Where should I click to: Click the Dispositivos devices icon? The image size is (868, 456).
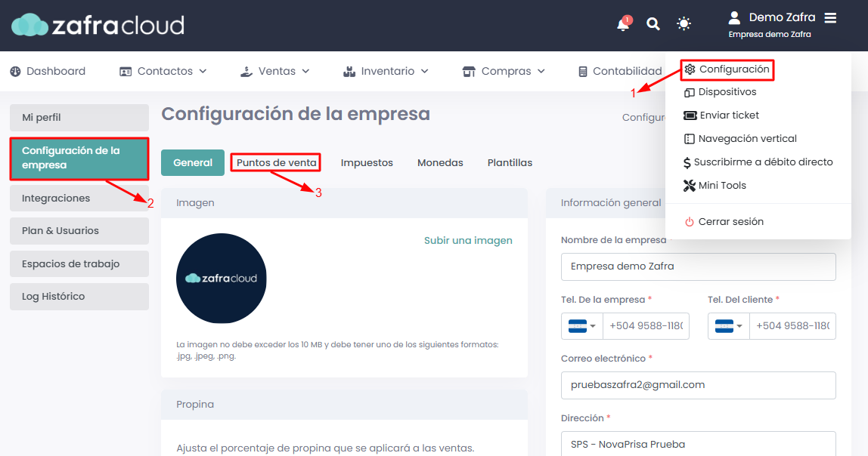(x=690, y=92)
